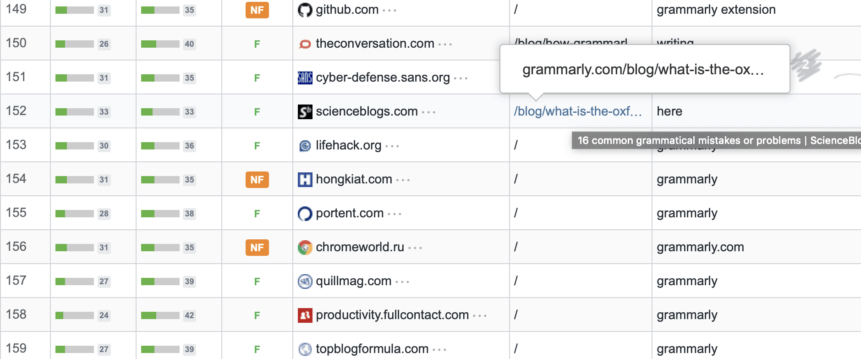The image size is (861, 359).
Task: Open the github.com domain link
Action: tap(347, 10)
